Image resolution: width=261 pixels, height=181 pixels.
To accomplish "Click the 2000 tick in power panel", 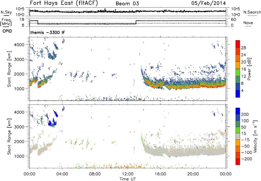I will pyautogui.click(x=19, y=74).
